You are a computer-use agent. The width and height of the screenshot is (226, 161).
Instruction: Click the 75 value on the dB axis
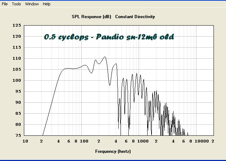click(18, 135)
